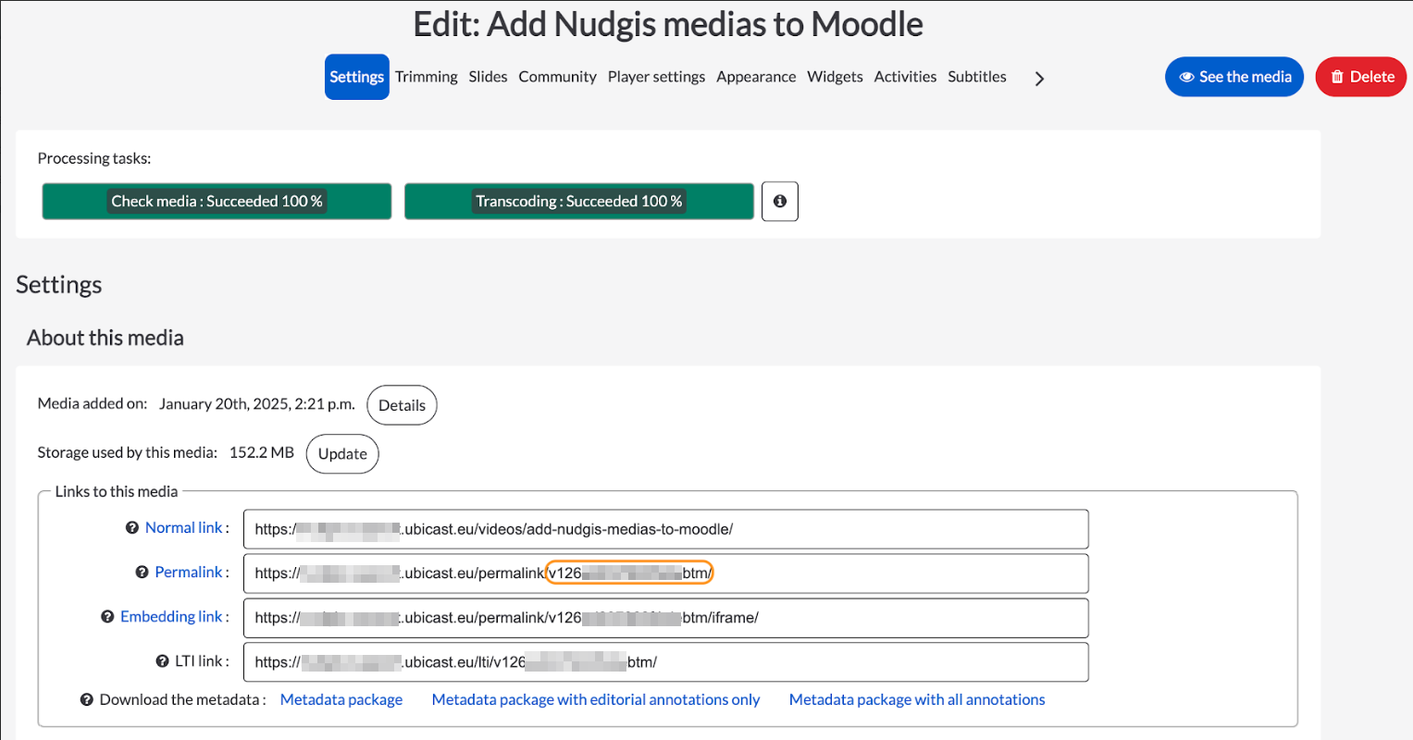This screenshot has width=1413, height=740.
Task: Click into the Permalink URL field
Action: tap(665, 573)
